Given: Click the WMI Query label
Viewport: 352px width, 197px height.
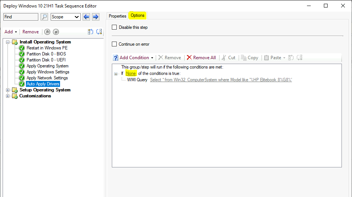Looking at the screenshot, I should (137, 80).
